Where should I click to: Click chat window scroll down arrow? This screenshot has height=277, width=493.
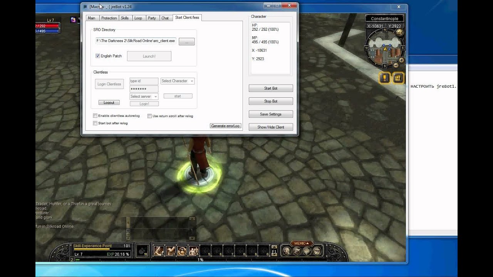click(192, 238)
